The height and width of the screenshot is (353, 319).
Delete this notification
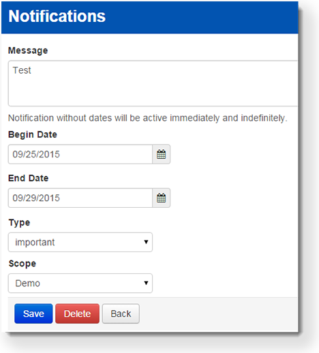coord(77,313)
